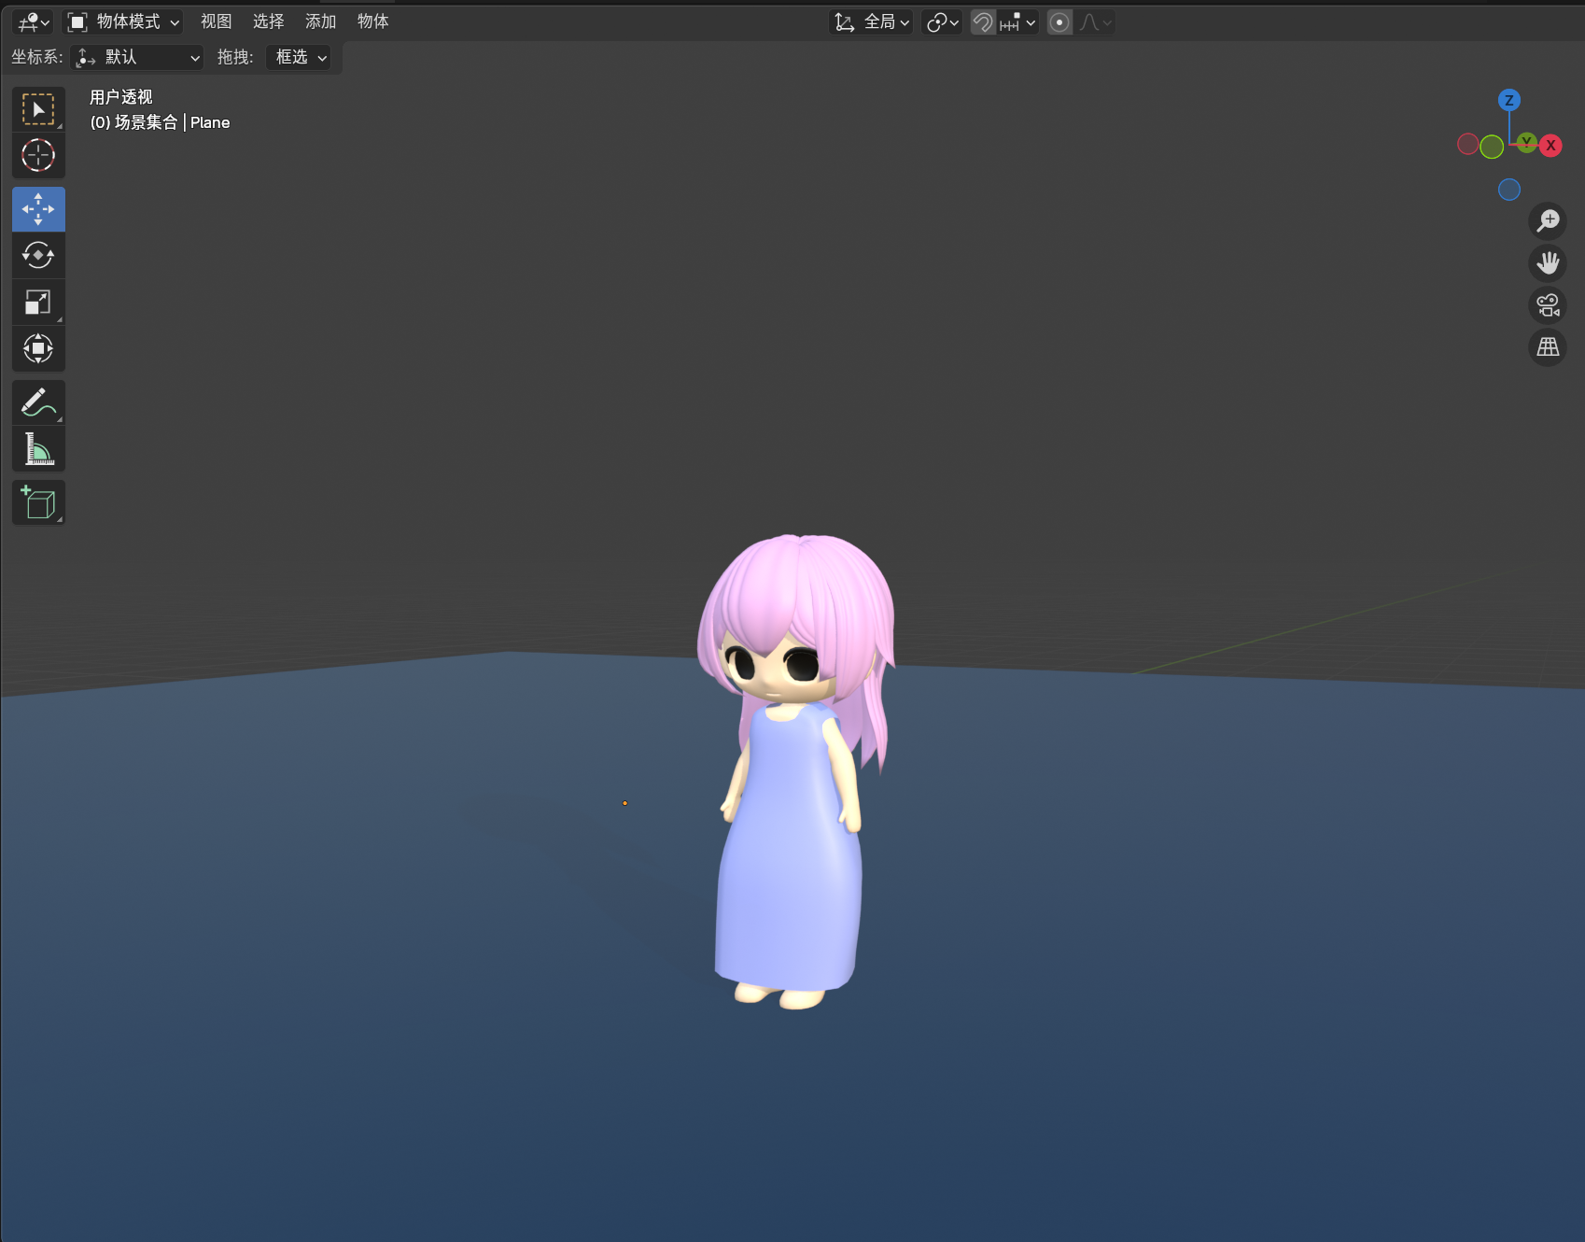This screenshot has width=1585, height=1242.
Task: Click the Add Cube tool
Action: click(x=38, y=503)
